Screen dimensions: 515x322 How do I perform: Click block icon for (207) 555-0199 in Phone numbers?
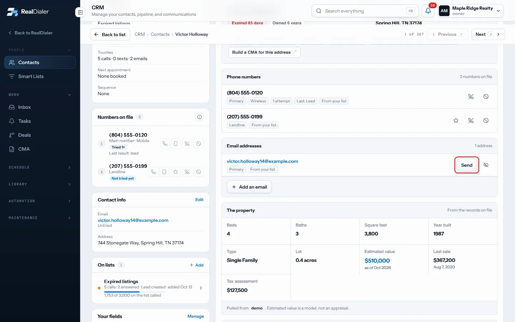coord(486,121)
